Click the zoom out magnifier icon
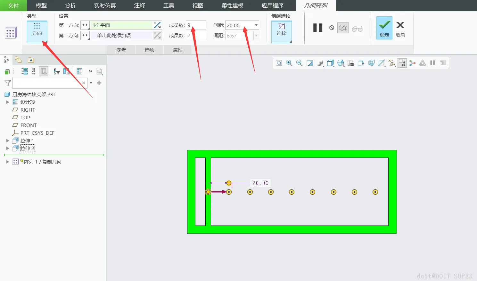 pos(299,63)
